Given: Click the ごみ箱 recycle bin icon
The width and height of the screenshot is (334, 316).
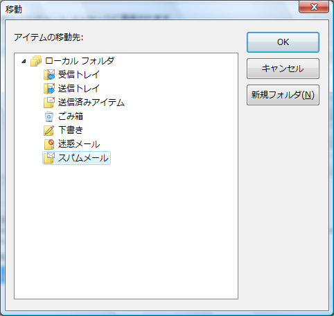Looking at the screenshot, I should (x=49, y=116).
